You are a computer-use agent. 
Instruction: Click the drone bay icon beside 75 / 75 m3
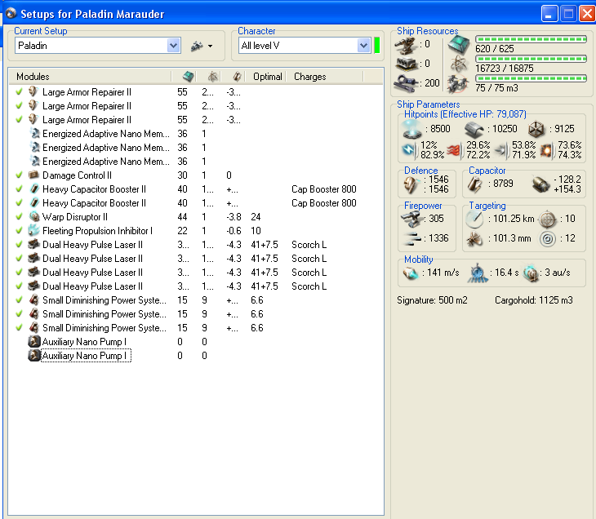click(x=460, y=83)
